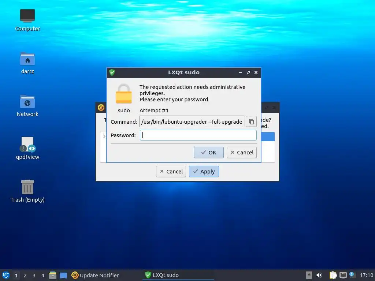
Task: Cancel the LXQt sudo dialog
Action: click(x=242, y=153)
